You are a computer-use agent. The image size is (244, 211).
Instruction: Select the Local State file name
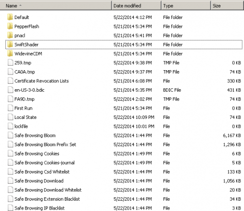(25, 117)
